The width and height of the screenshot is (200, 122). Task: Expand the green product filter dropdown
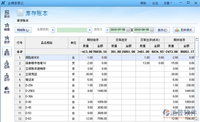click(x=90, y=30)
